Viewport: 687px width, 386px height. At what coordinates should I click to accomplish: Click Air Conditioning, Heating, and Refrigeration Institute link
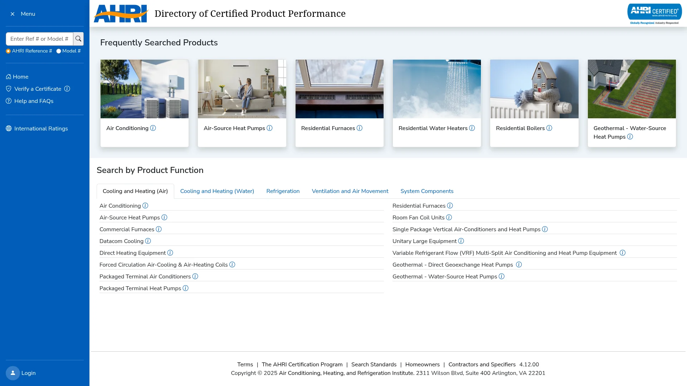[346, 373]
